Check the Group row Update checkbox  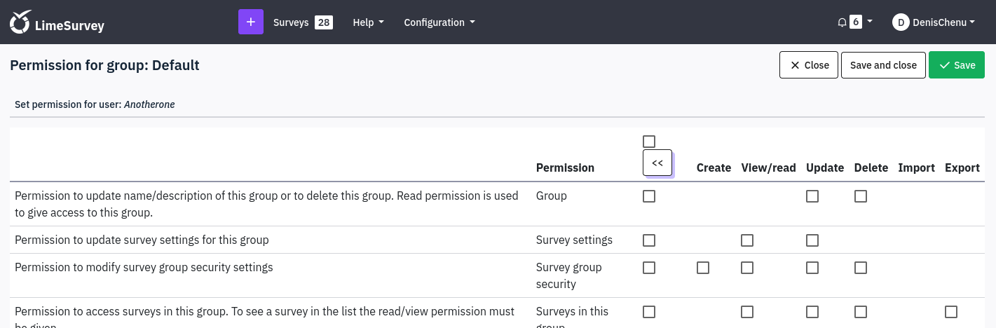tap(812, 196)
